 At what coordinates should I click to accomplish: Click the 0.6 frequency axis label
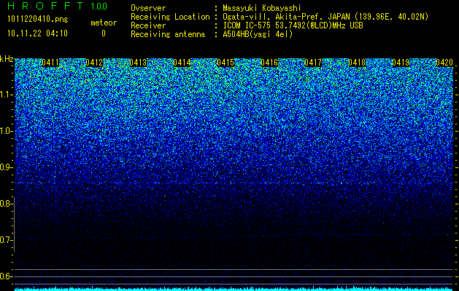tap(6, 276)
